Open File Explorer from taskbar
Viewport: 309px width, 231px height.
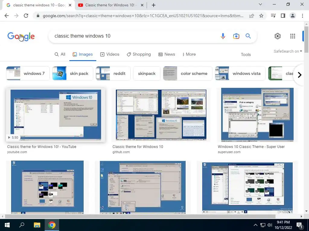tap(37, 225)
